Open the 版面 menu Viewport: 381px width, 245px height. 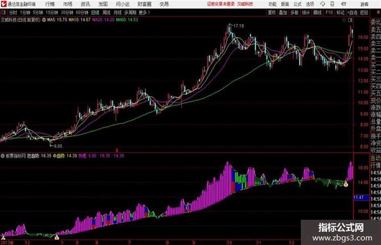tap(285, 4)
